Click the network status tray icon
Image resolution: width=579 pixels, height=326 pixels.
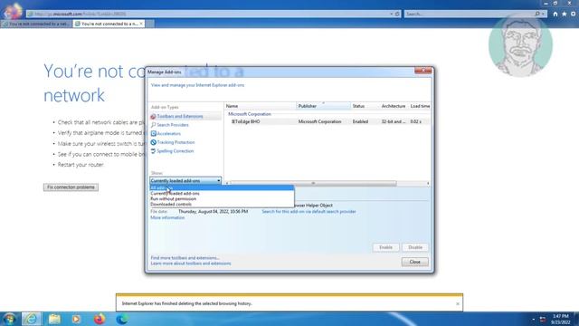pyautogui.click(x=543, y=320)
